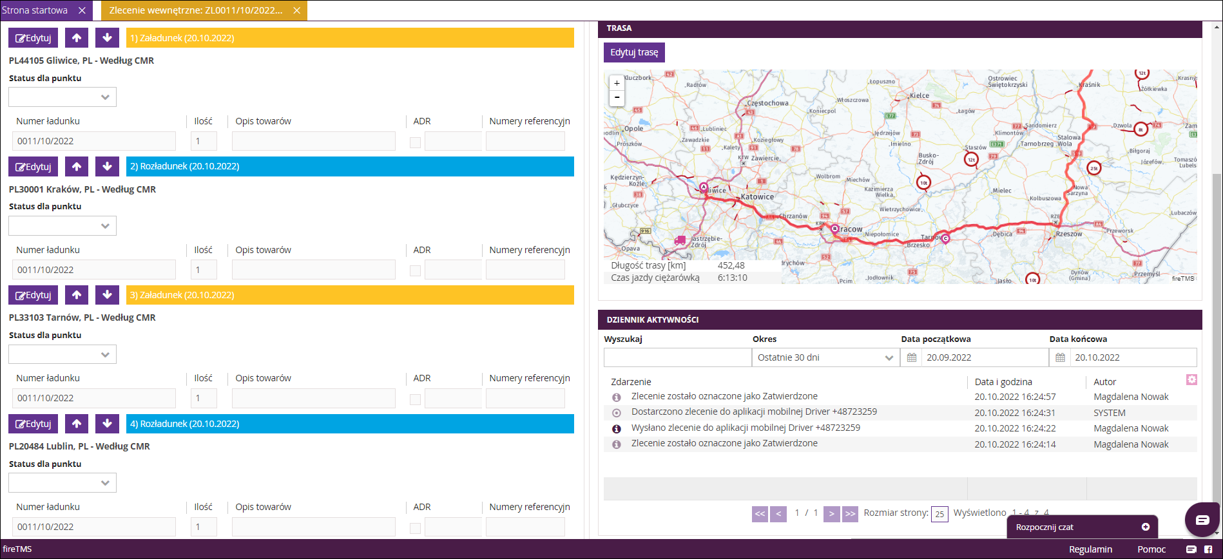
Task: Go to last page of activity log
Action: tap(850, 514)
